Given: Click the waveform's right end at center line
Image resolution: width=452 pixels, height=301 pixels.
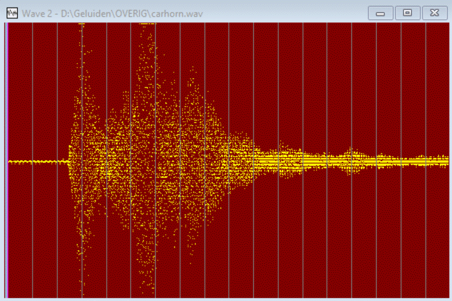Looking at the screenshot, I should [x=446, y=161].
